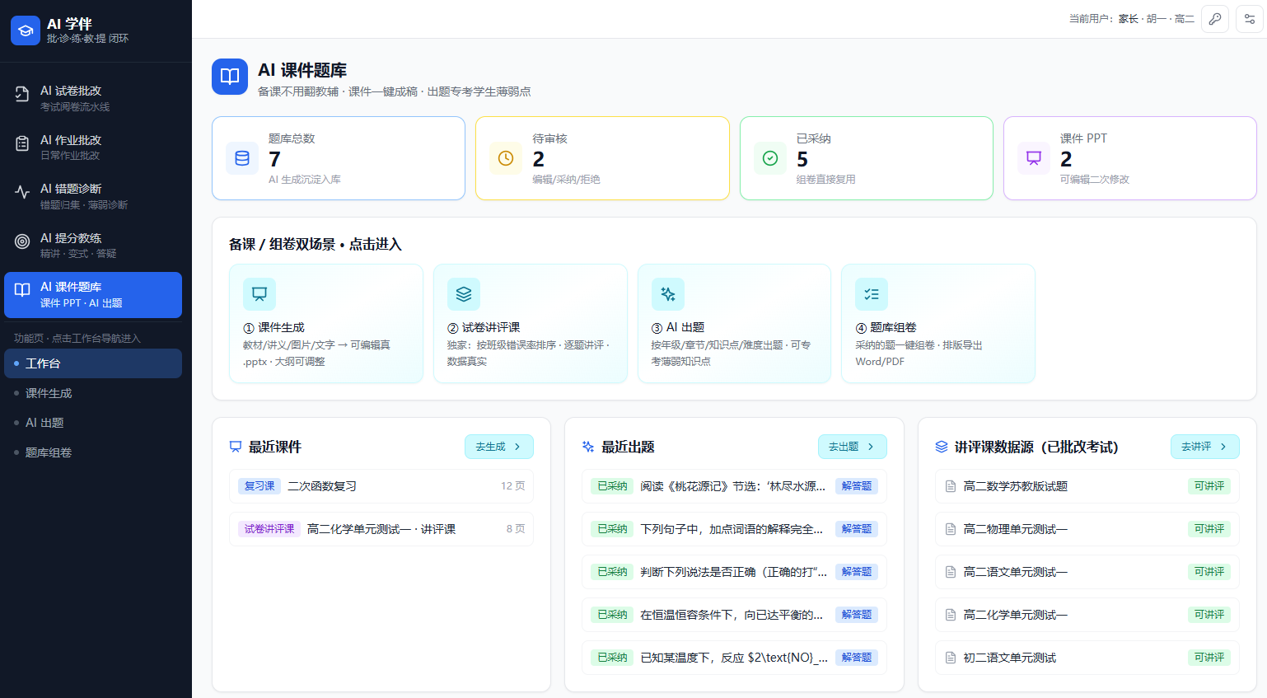Select 题库组卷 sub-navigation item
The image size is (1267, 698).
coord(93,452)
